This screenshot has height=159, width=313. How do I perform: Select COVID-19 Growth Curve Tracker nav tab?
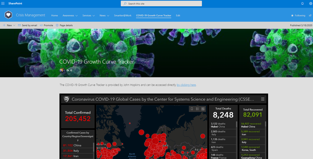point(154,15)
